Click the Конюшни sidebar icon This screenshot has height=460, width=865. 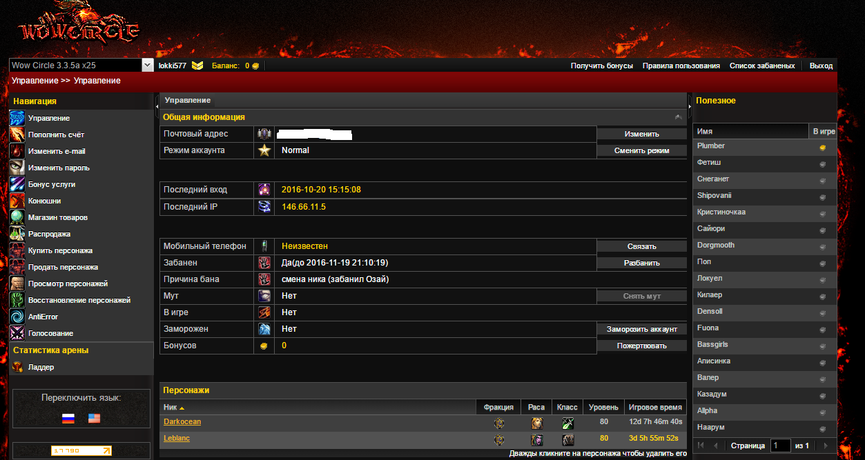point(17,201)
